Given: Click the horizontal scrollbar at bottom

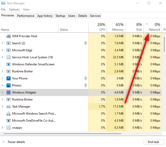Looking at the screenshot, I should point(62,134).
